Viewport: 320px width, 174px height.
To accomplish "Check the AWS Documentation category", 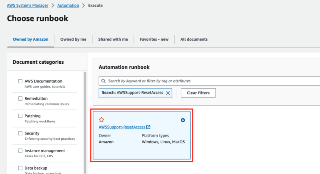I will (20, 81).
